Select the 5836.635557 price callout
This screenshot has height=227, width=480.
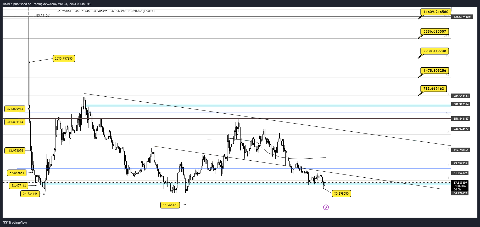point(435,31)
